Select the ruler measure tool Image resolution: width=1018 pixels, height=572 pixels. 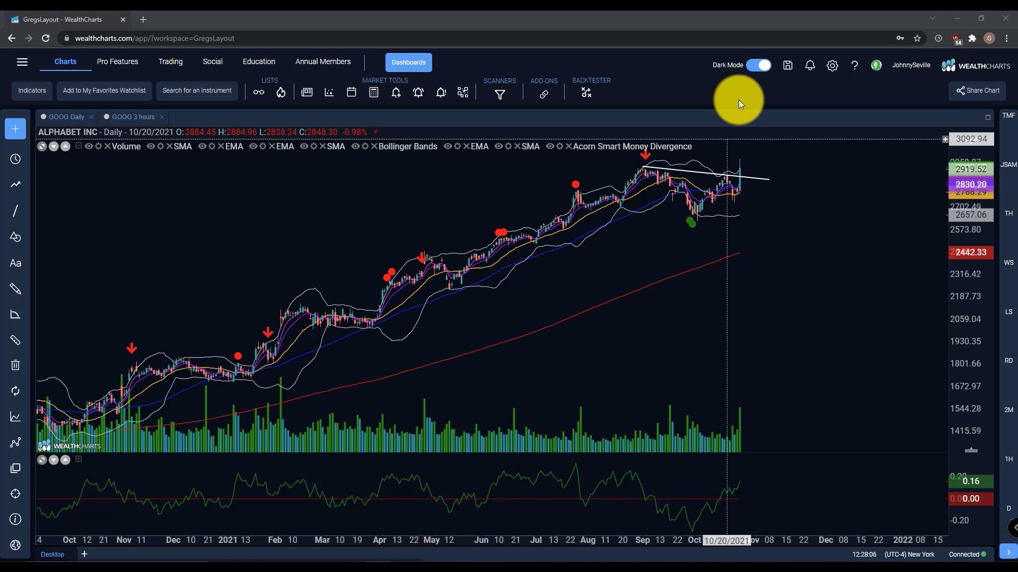pos(15,341)
